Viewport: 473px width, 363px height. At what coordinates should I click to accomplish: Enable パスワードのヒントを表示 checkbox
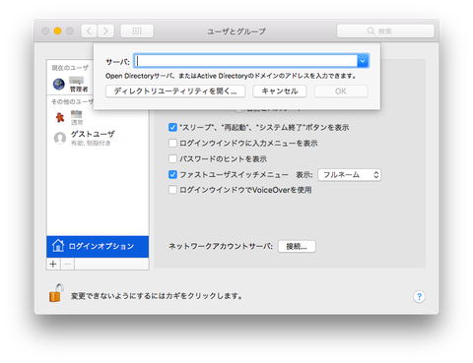tap(172, 158)
